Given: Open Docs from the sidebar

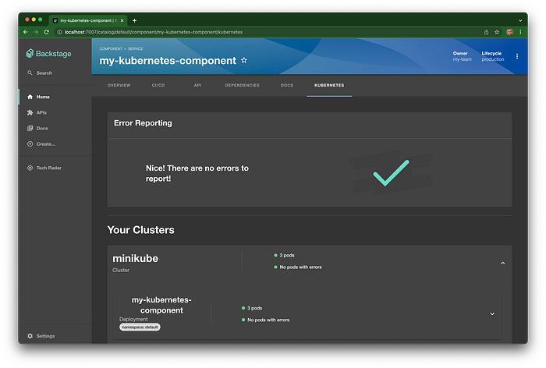Looking at the screenshot, I should coord(37,128).
